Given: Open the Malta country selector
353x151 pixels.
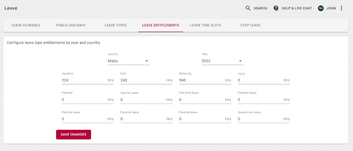Looking at the screenshot, I should coord(129,61).
